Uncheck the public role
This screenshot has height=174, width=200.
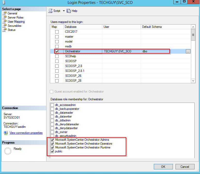[52, 152]
